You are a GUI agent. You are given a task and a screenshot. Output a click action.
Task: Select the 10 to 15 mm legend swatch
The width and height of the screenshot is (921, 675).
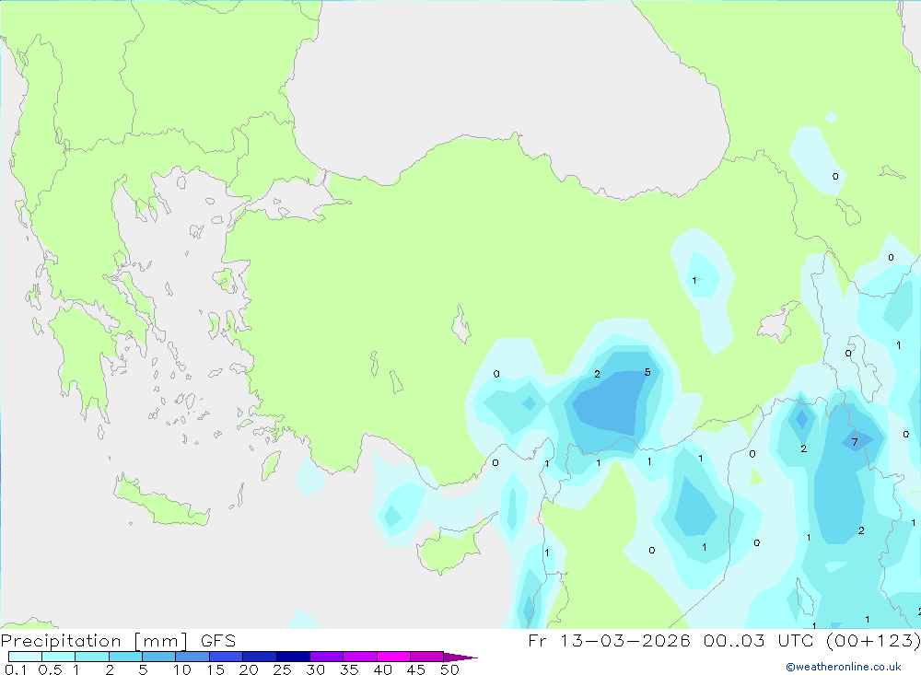(x=192, y=657)
